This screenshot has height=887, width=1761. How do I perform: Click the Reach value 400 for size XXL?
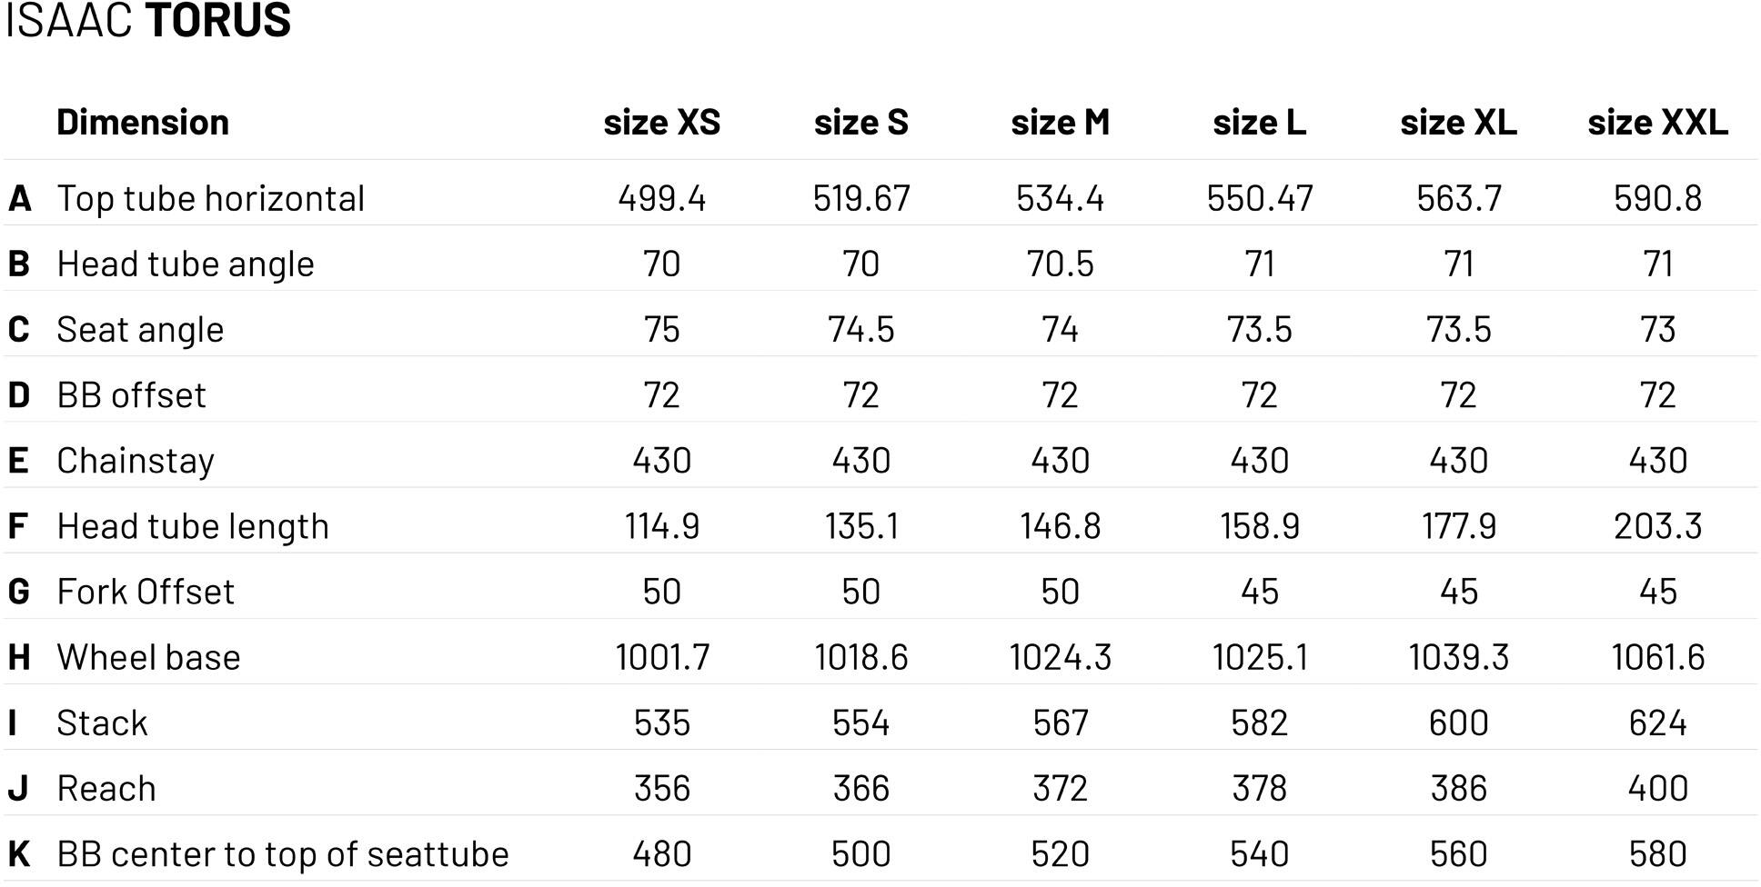point(1657,788)
